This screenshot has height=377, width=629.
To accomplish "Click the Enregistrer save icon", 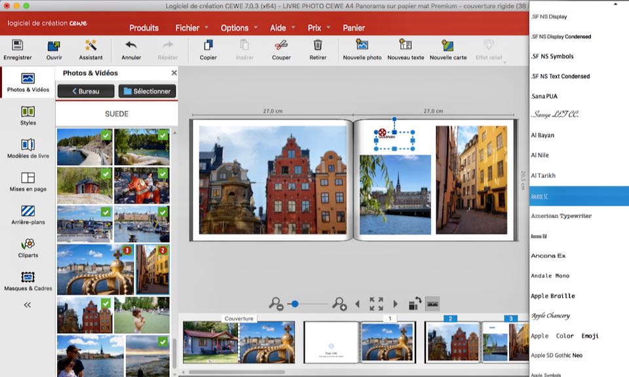I will [x=17, y=45].
